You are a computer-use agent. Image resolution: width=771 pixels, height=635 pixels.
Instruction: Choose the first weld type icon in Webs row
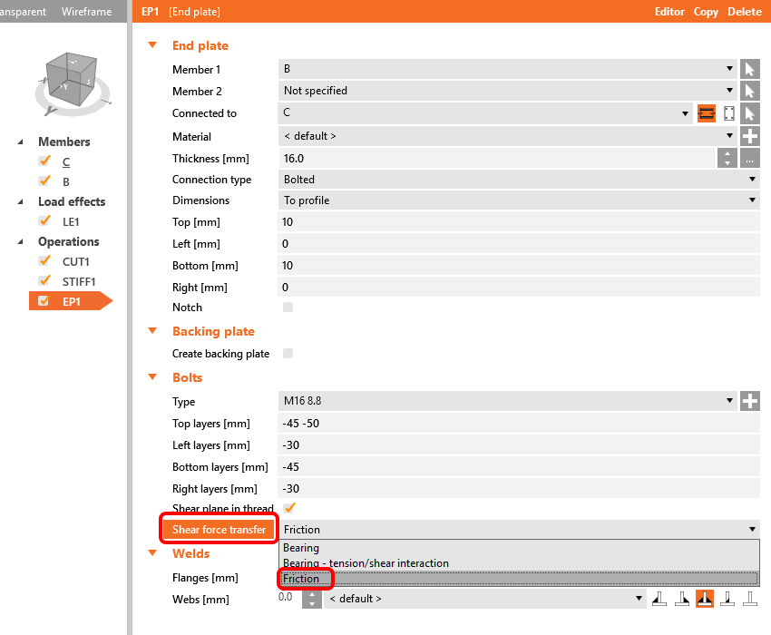point(659,599)
